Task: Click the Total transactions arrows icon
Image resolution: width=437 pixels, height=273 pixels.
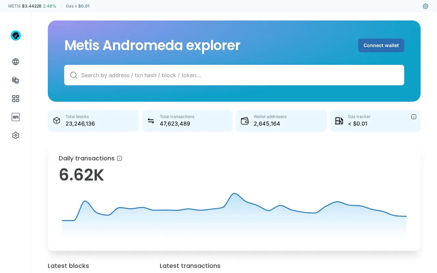Action: click(x=151, y=120)
